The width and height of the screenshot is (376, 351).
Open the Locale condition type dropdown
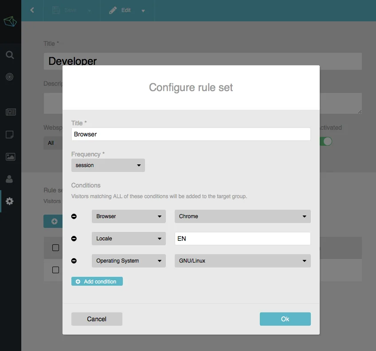[x=129, y=239]
